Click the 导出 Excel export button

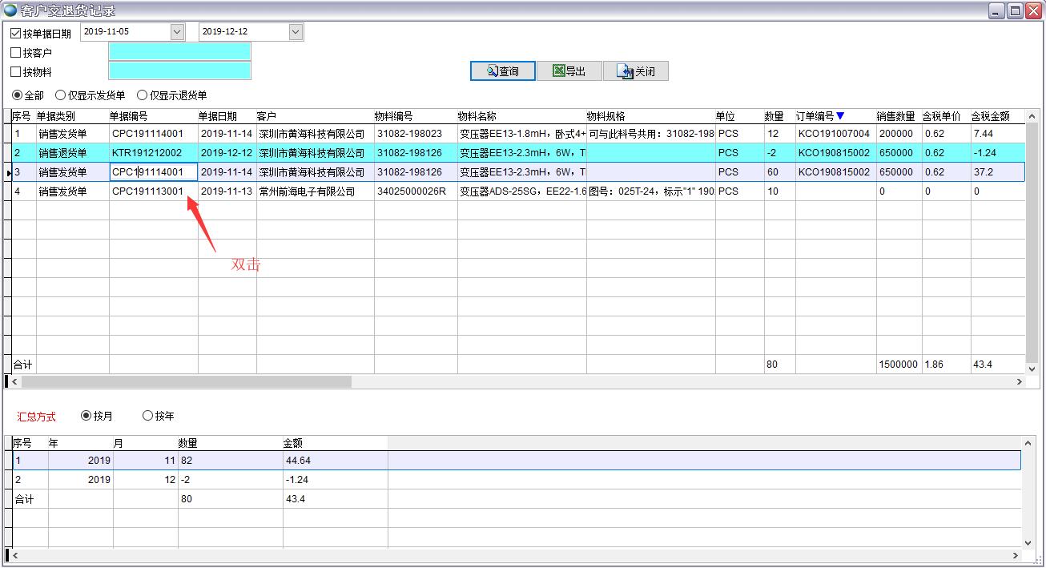[x=569, y=71]
